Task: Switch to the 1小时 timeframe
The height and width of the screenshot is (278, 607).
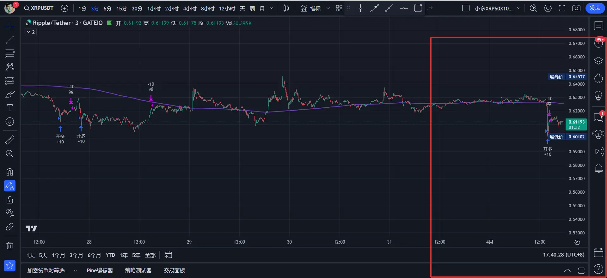Action: click(x=154, y=9)
